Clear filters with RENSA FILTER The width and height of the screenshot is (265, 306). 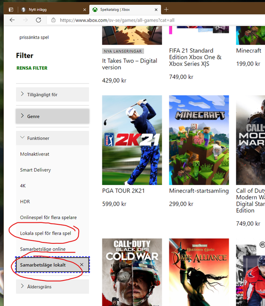pyautogui.click(x=32, y=68)
